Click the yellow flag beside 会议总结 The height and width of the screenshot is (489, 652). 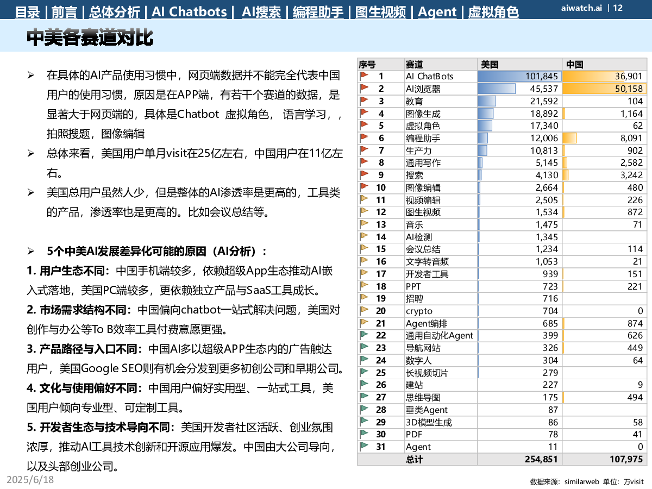click(x=364, y=249)
